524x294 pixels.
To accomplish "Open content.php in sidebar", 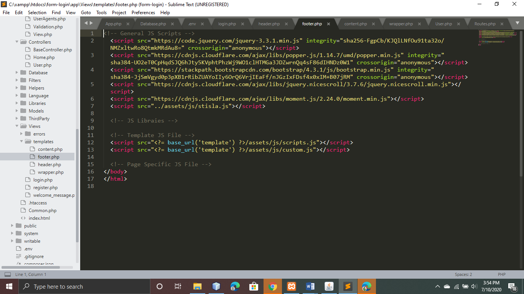I will pyautogui.click(x=50, y=149).
